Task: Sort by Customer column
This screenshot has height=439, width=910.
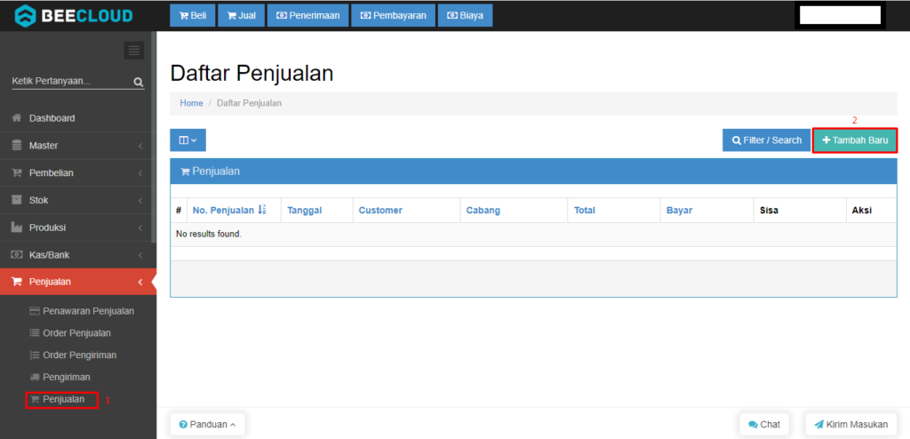Action: [380, 211]
